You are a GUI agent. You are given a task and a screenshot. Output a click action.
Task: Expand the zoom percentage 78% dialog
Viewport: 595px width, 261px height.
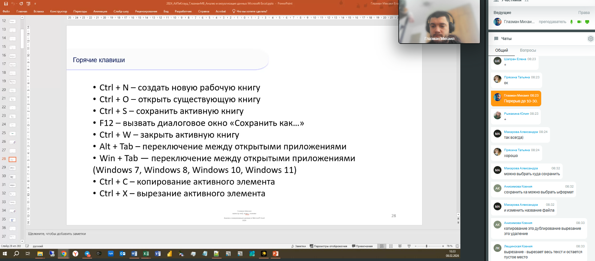(x=449, y=246)
